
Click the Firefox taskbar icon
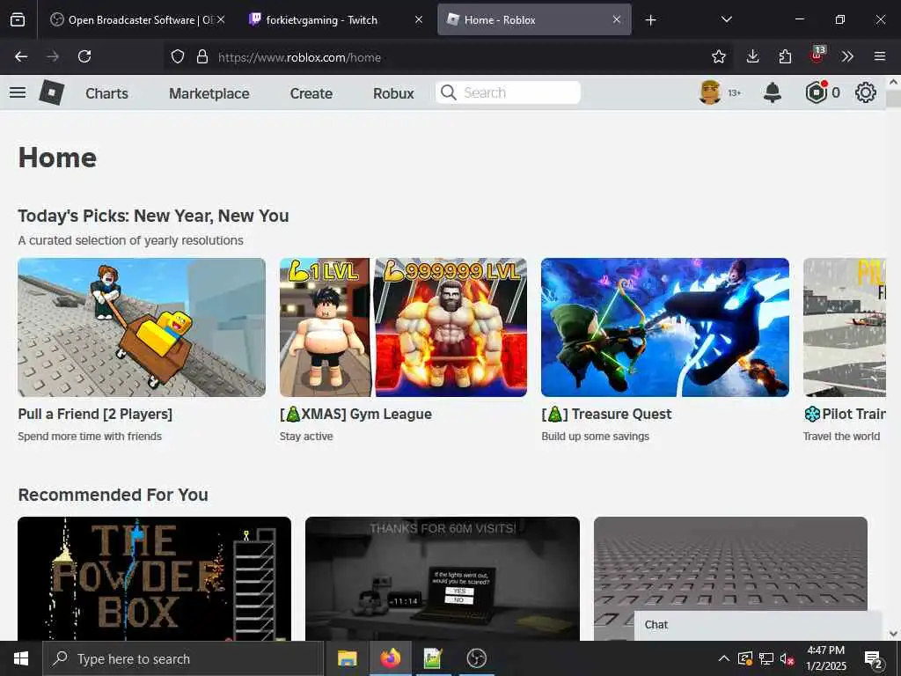point(390,658)
